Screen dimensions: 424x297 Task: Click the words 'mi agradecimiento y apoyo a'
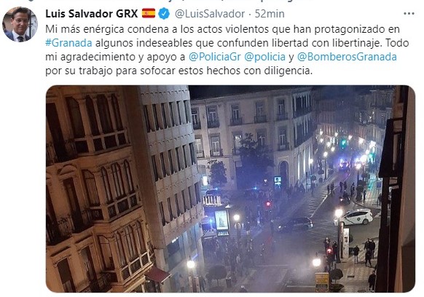tap(115, 57)
